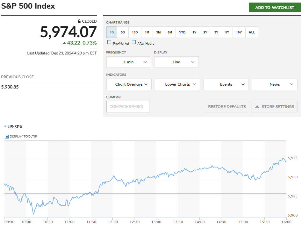
Task: Open the Frequency 1 min dropdown
Action: [128, 62]
